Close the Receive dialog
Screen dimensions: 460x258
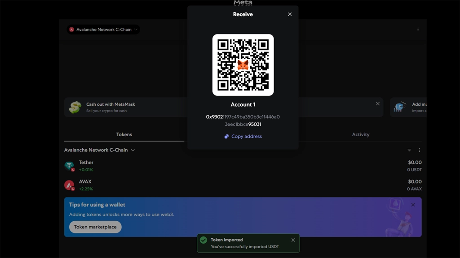coord(290,14)
